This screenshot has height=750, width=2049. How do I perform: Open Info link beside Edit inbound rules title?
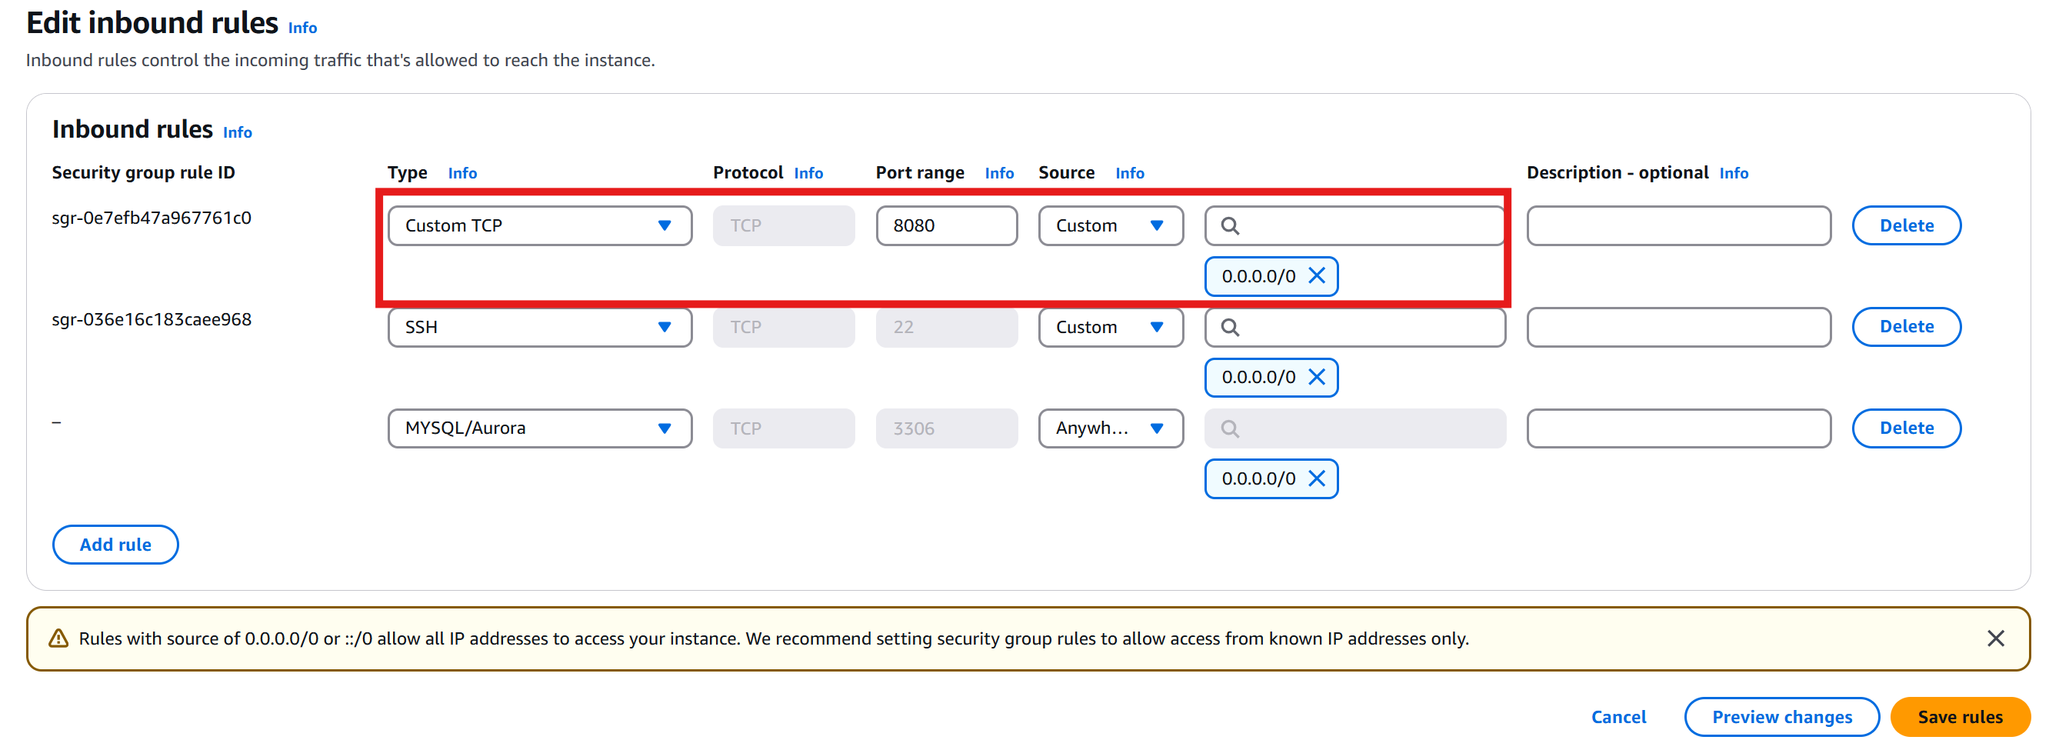click(x=302, y=28)
